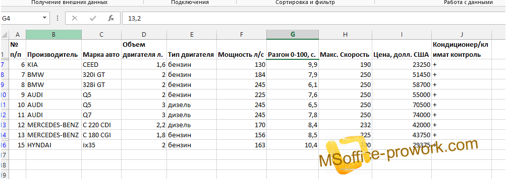Select the KIA cell

pyautogui.click(x=54, y=65)
